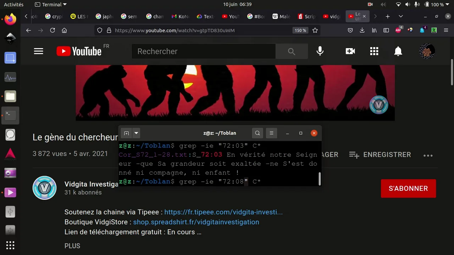This screenshot has width=454, height=255.
Task: Show YouTube notifications via bell icon
Action: pos(398,51)
